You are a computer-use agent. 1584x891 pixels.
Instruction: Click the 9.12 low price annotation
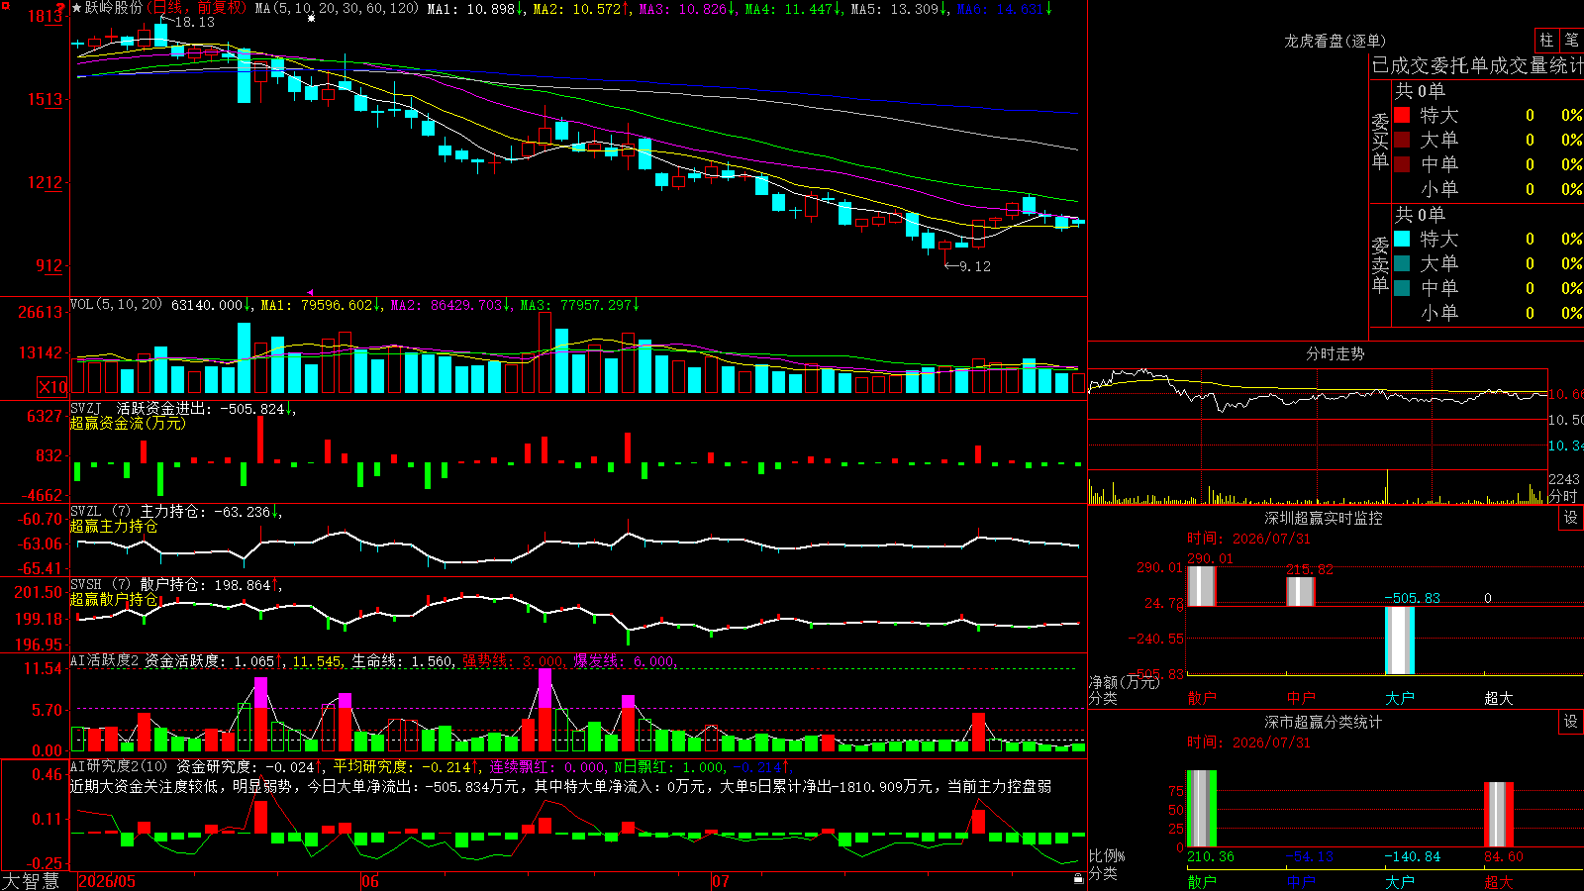(x=974, y=266)
